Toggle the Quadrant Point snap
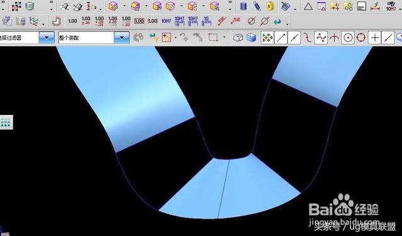Image resolution: width=402 pixels, height=236 pixels. pos(361,38)
